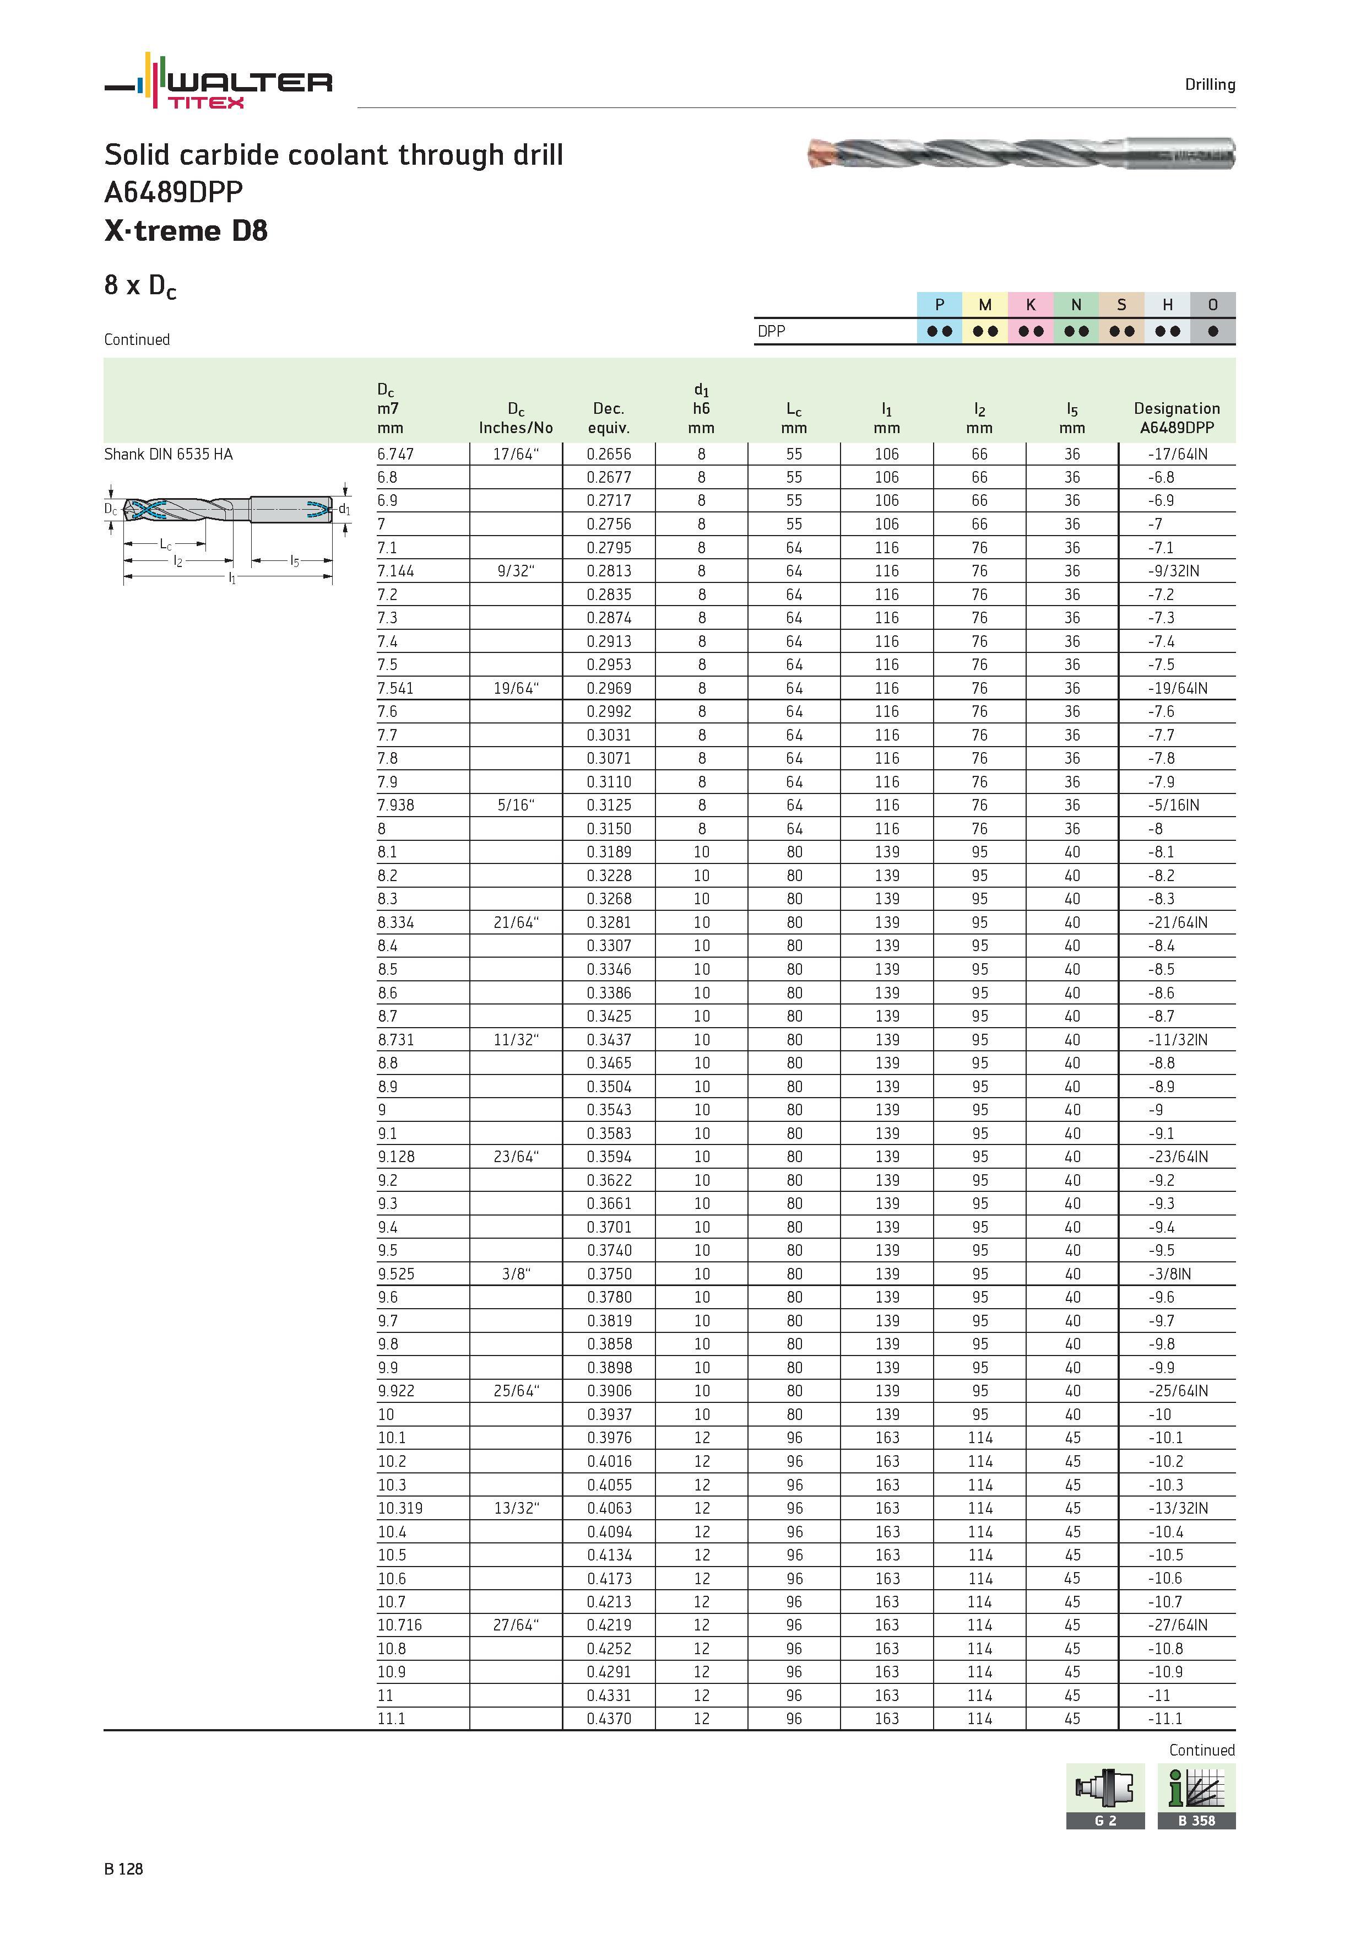Click the 'Lc mm' column header

tap(794, 418)
